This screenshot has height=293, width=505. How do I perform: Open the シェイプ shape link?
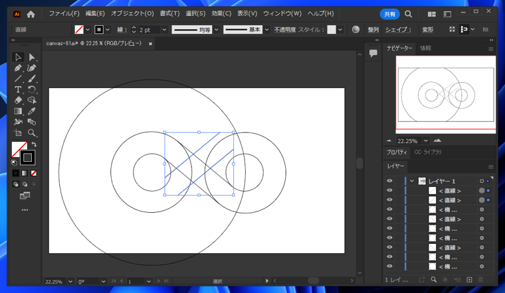point(399,30)
